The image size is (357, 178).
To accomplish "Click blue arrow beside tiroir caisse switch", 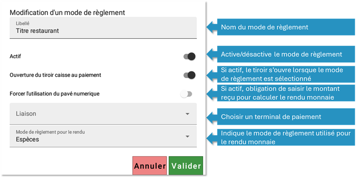I will point(210,74).
